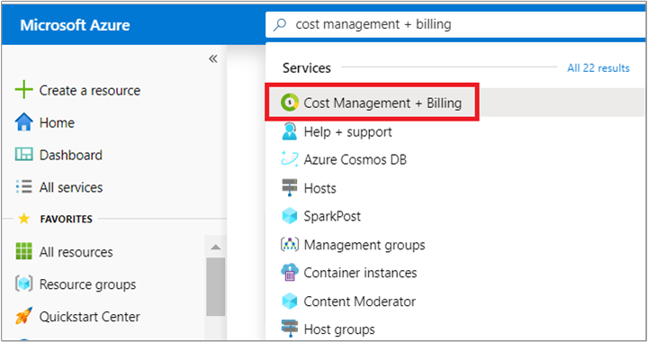Click the search magnifier icon
This screenshot has height=342, width=648.
(x=280, y=25)
